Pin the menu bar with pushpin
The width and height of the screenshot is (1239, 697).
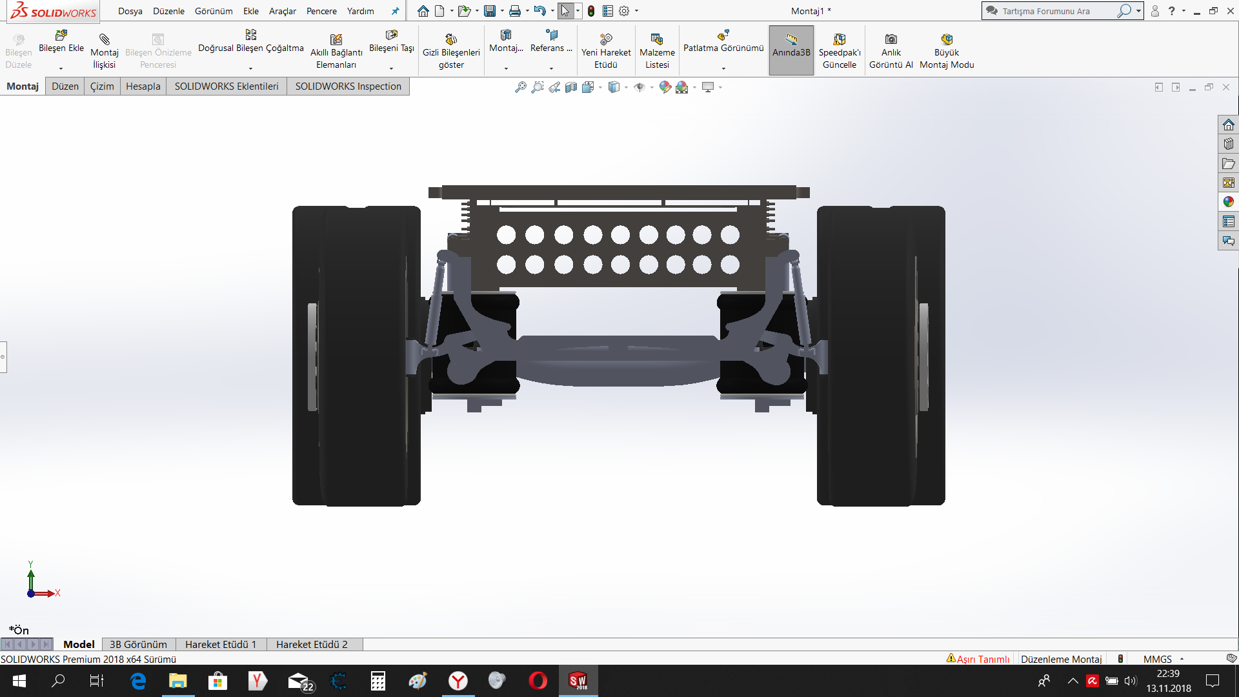396,11
